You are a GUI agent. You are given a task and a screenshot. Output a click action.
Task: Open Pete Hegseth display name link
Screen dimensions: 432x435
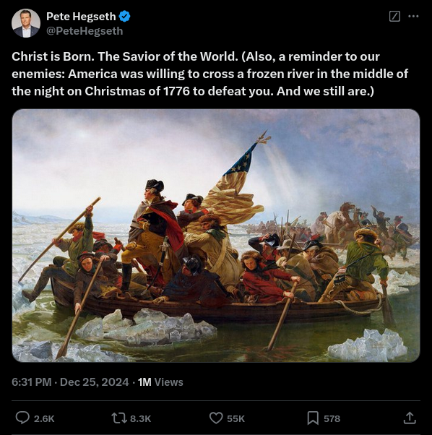81,17
